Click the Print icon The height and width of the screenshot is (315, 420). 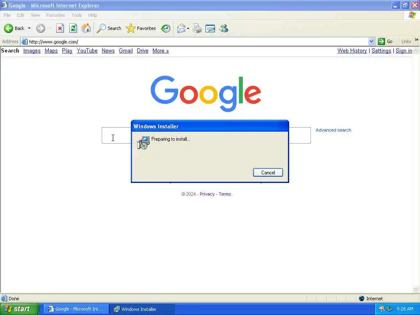(197, 28)
